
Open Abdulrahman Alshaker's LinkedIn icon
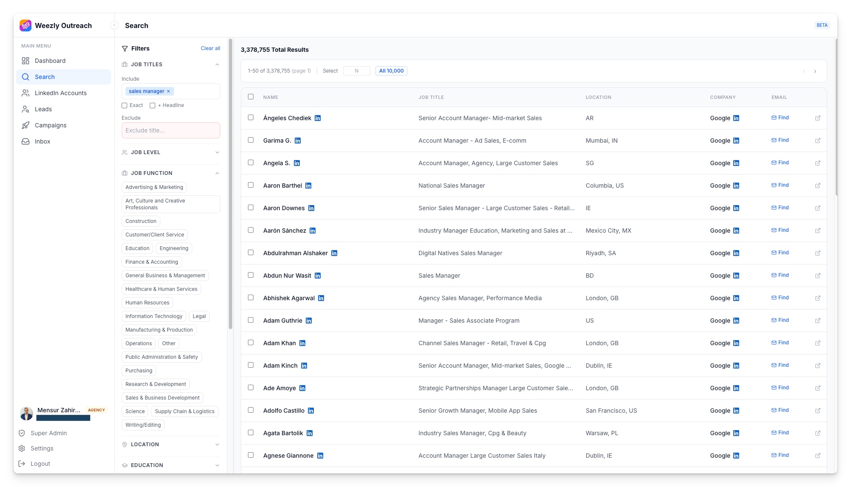334,253
